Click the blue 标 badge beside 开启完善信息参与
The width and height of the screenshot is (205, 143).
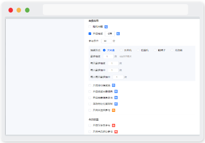(116, 98)
